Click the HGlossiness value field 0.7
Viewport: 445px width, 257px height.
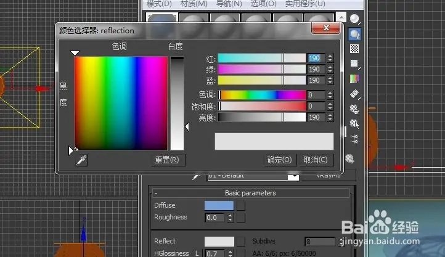click(x=216, y=253)
